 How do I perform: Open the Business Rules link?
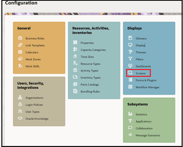35,38
